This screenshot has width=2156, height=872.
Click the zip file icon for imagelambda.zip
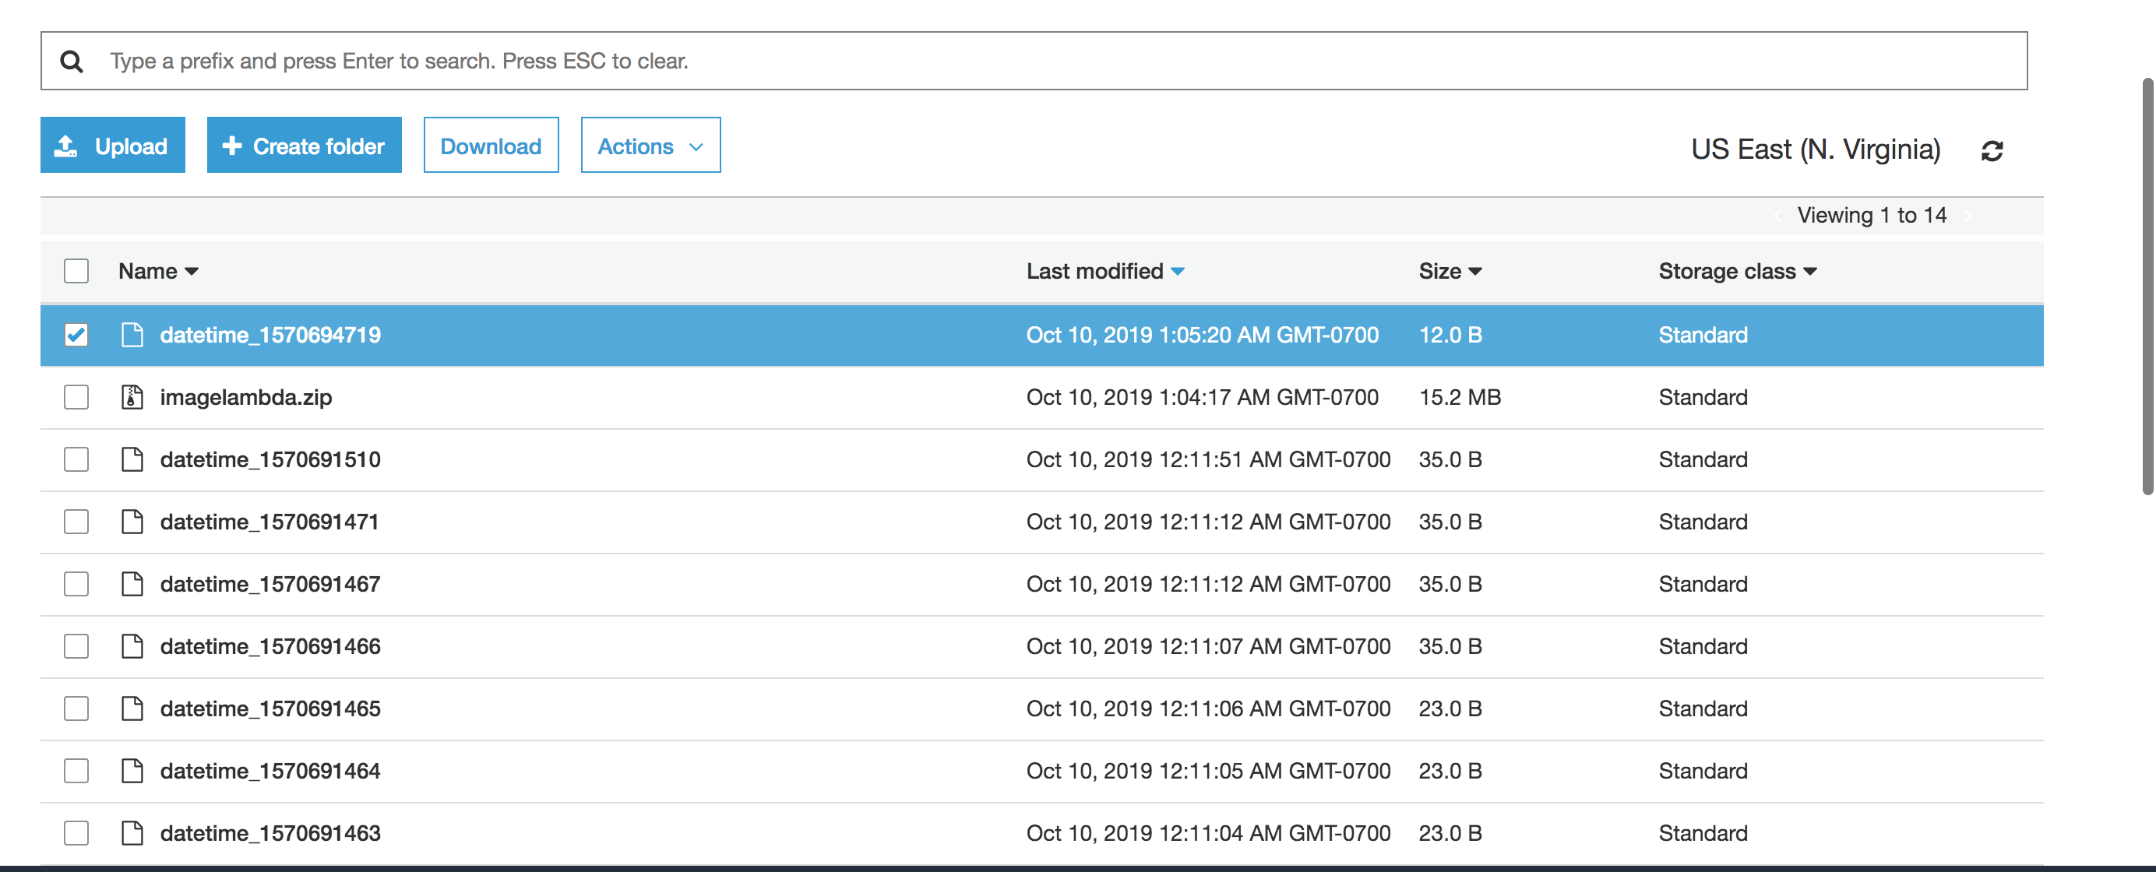[132, 396]
